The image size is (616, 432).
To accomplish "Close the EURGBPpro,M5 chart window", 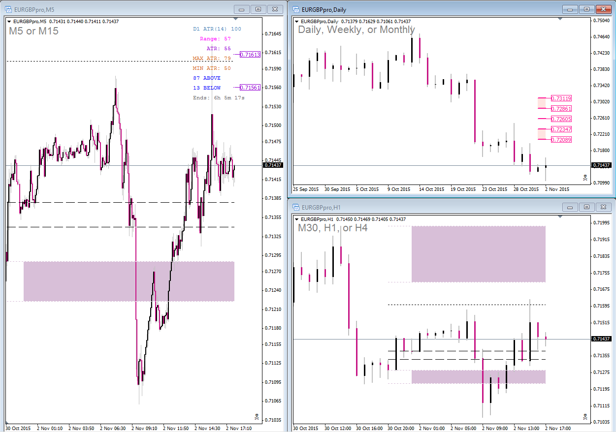I will [x=276, y=9].
